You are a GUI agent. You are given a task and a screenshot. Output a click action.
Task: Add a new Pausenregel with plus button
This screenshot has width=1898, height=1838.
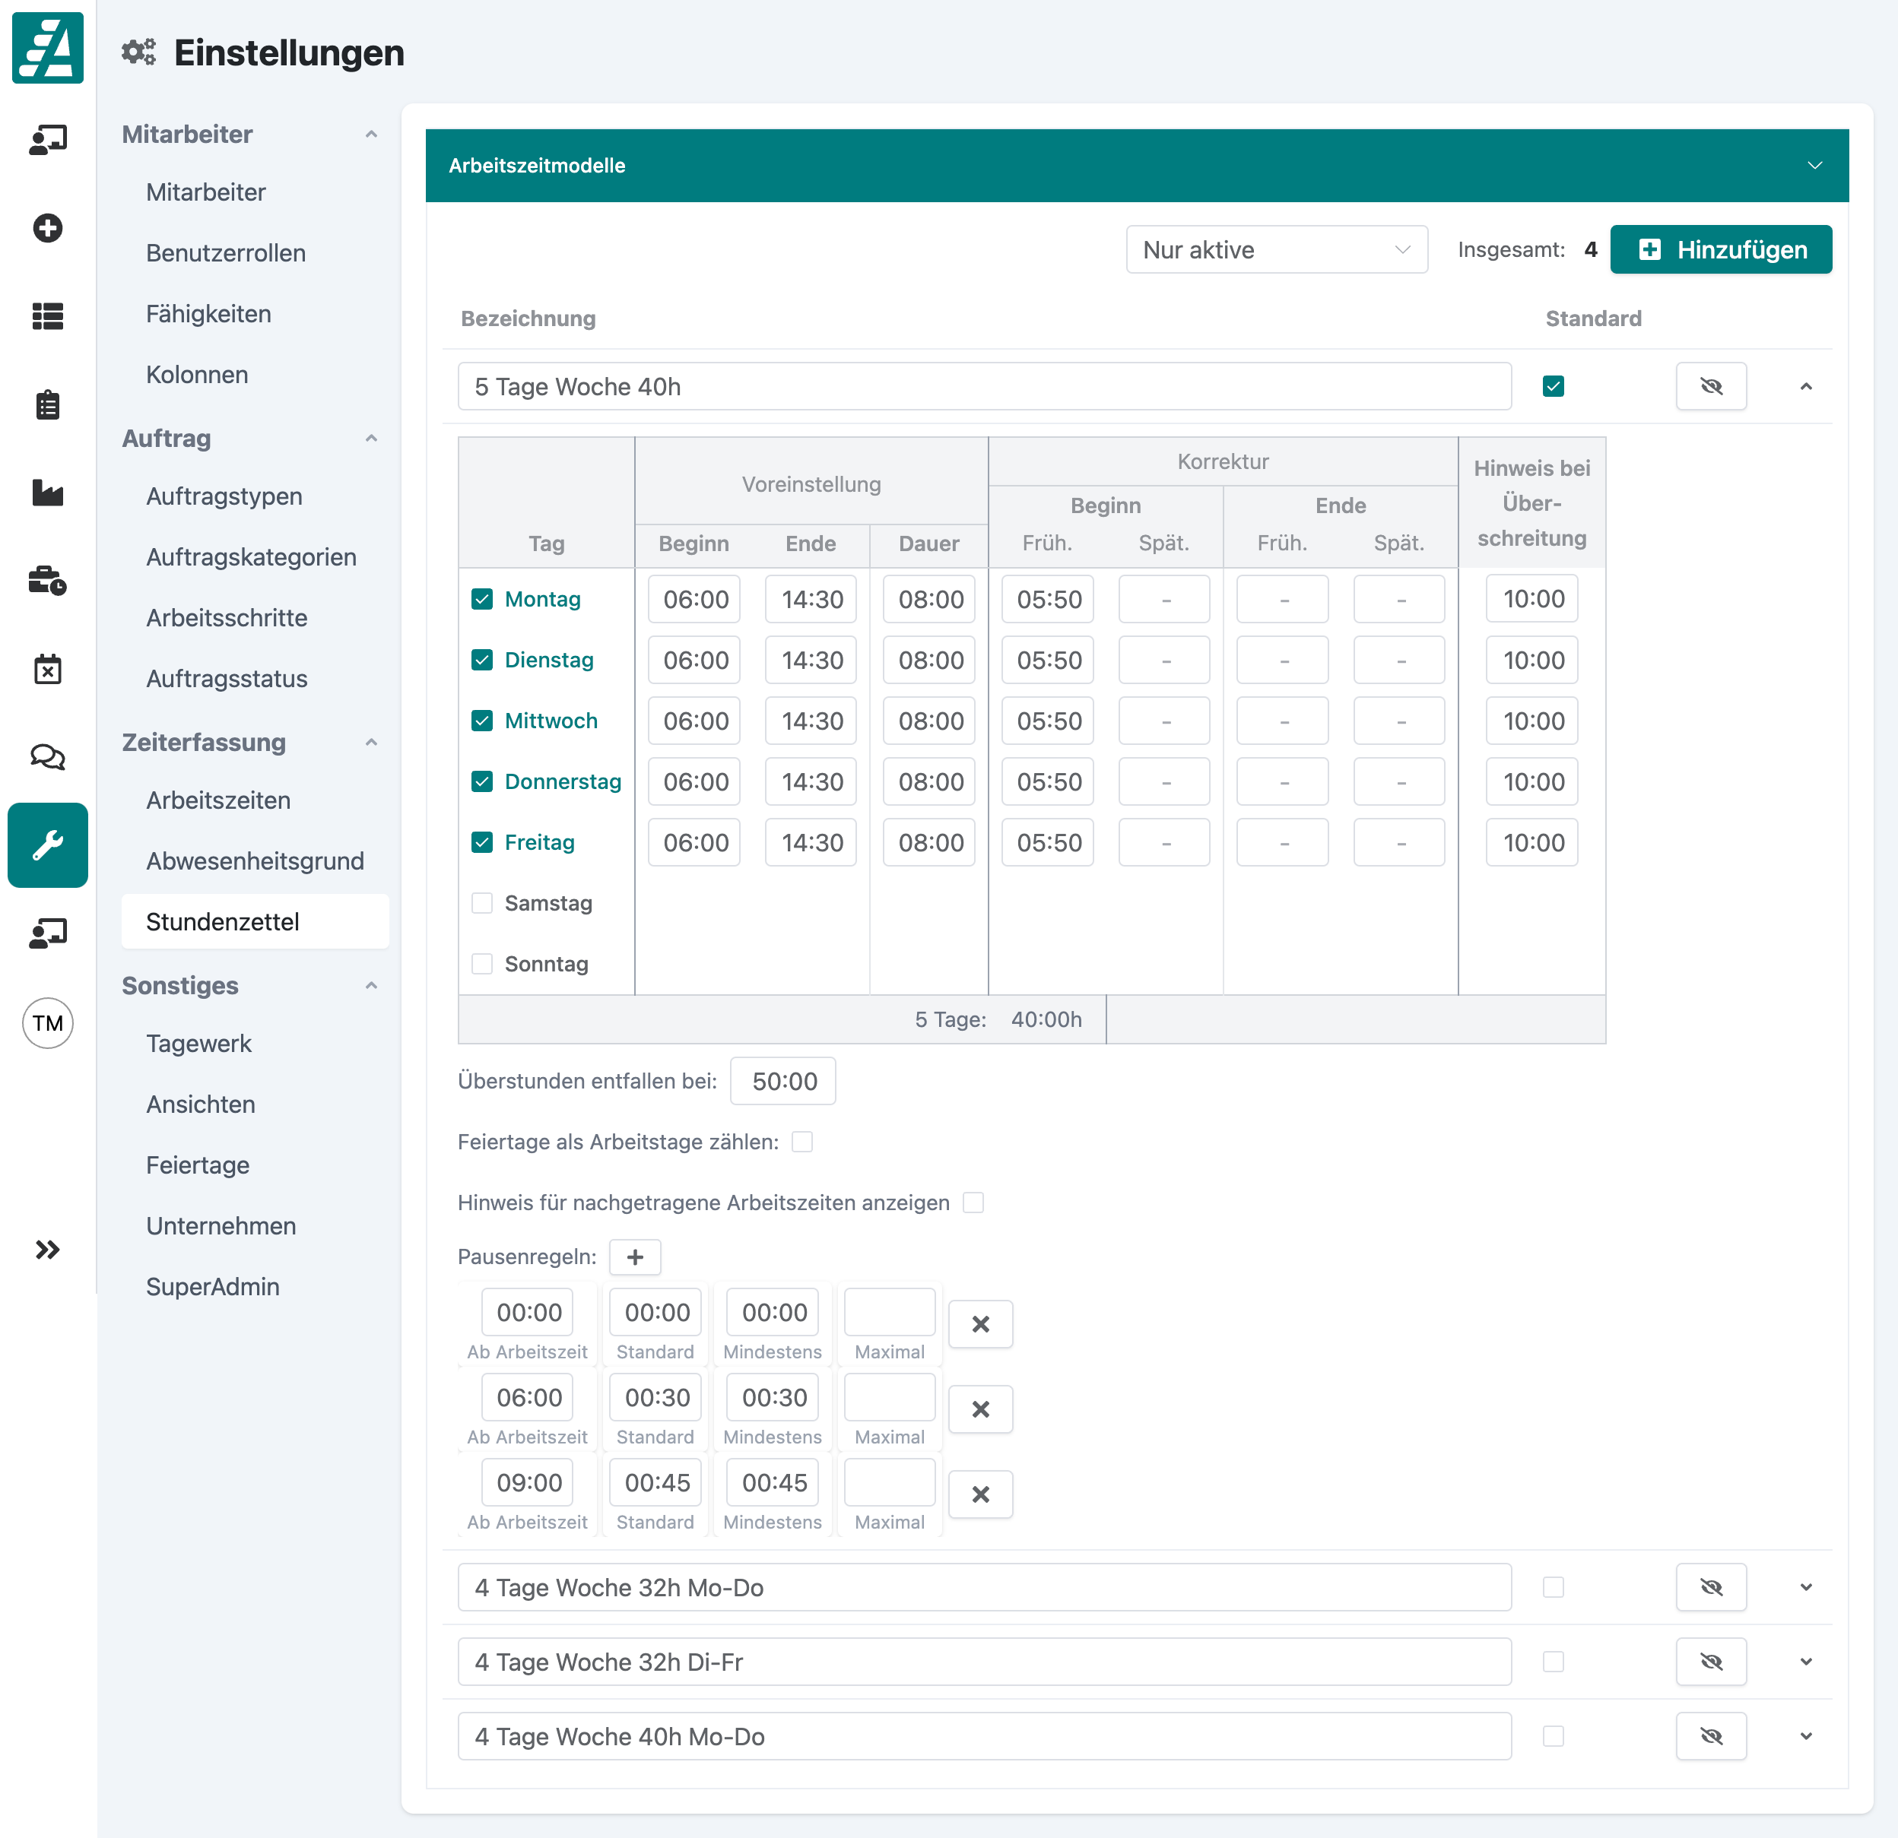coord(634,1257)
